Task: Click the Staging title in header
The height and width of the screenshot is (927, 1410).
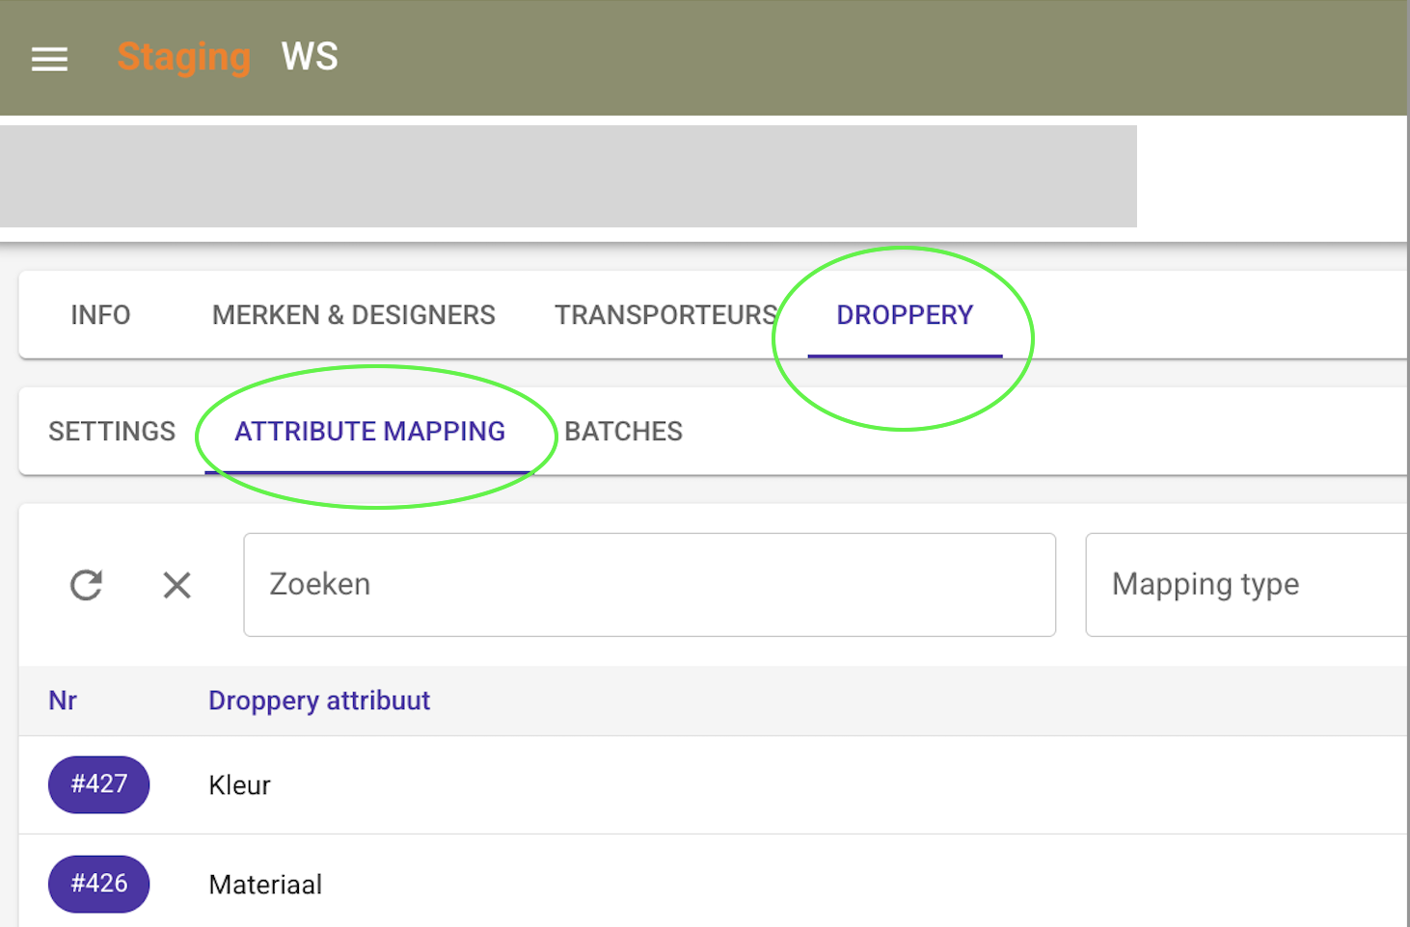Action: tap(184, 58)
